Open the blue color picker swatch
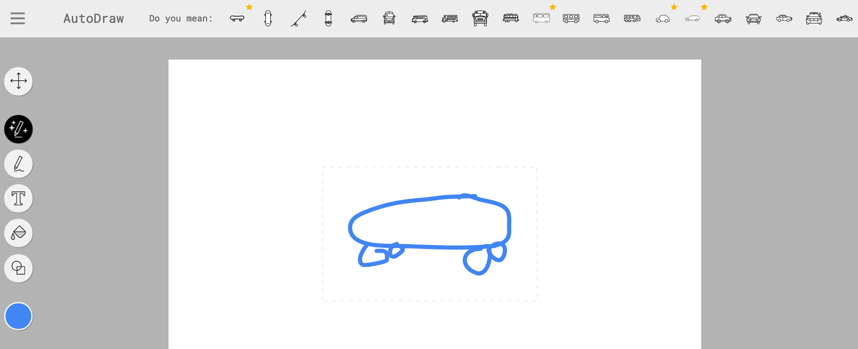The height and width of the screenshot is (349, 858). click(19, 316)
